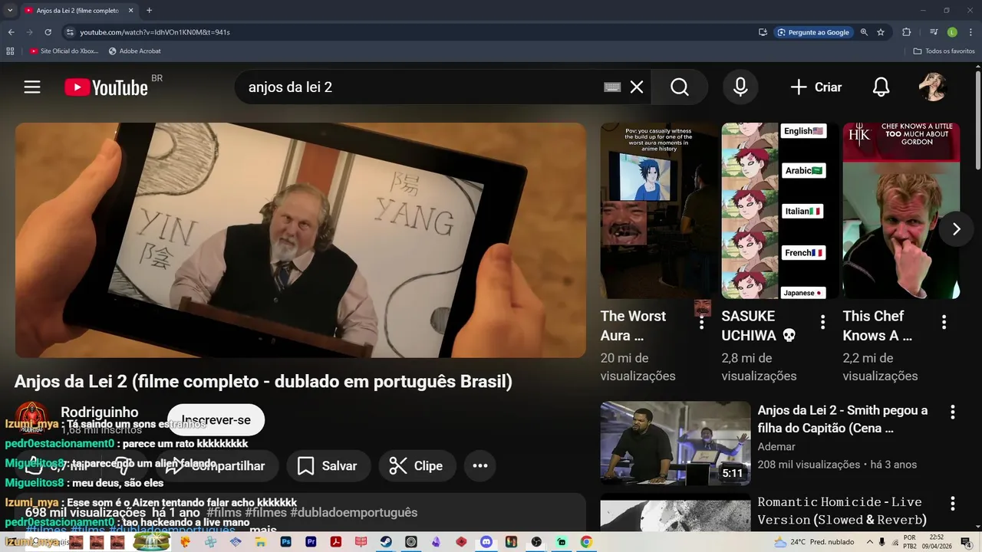This screenshot has height=552, width=982.
Task: Open a new tab with plus
Action: click(x=149, y=11)
